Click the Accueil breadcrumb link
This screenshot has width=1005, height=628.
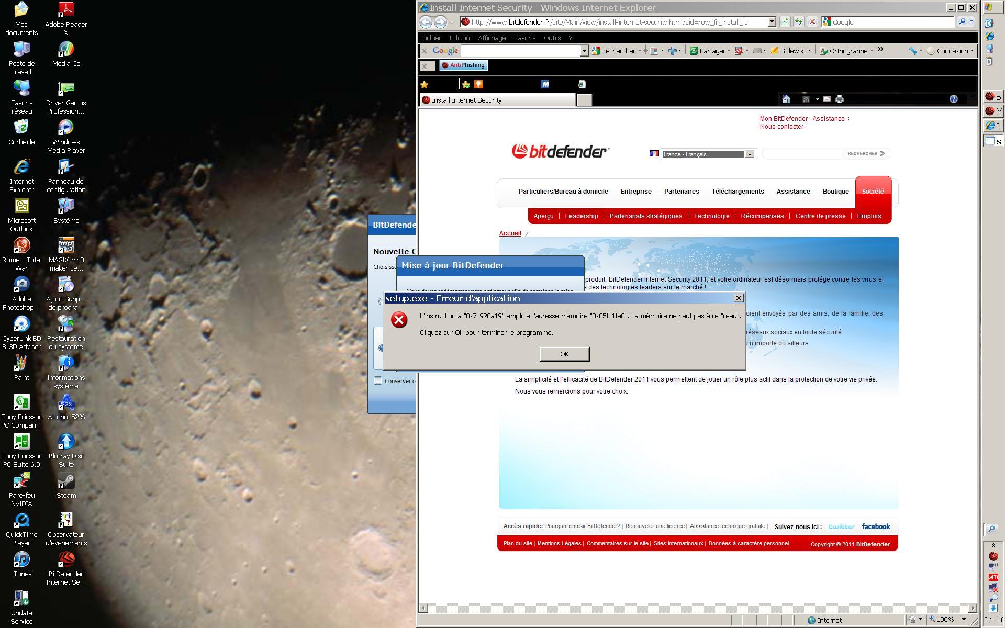pyautogui.click(x=510, y=233)
